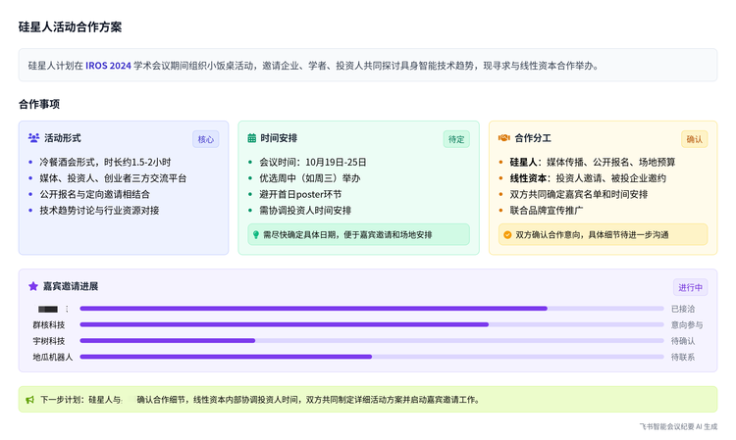The height and width of the screenshot is (440, 736).
Task: Click the check-circle icon in the 双方确认合作意向 note
Action: click(506, 235)
